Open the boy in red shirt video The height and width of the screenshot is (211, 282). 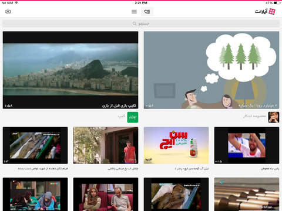106,145
